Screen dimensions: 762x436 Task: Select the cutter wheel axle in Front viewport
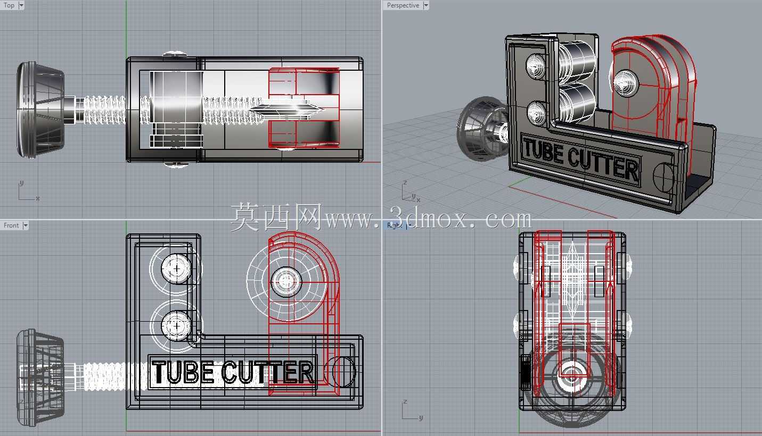coord(286,281)
